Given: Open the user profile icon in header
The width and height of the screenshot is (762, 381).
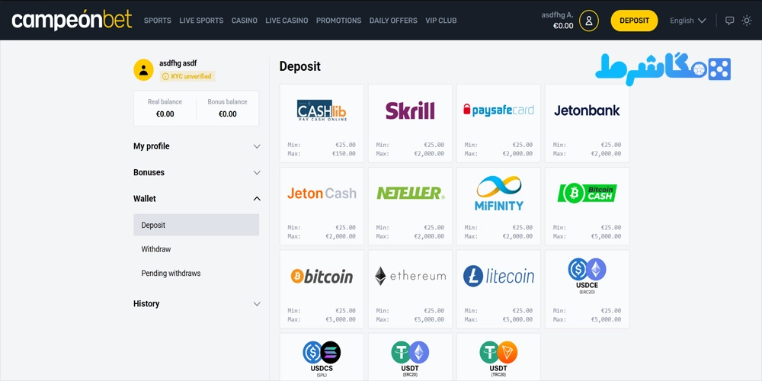Looking at the screenshot, I should coord(588,21).
